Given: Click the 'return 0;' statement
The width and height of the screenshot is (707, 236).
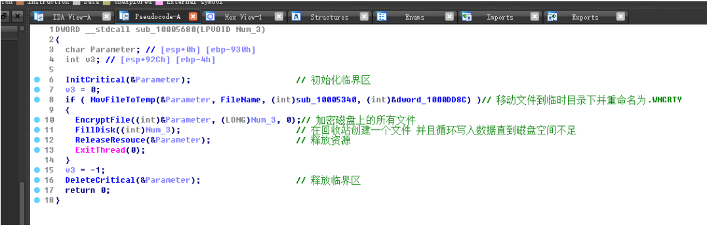Looking at the screenshot, I should (88, 189).
